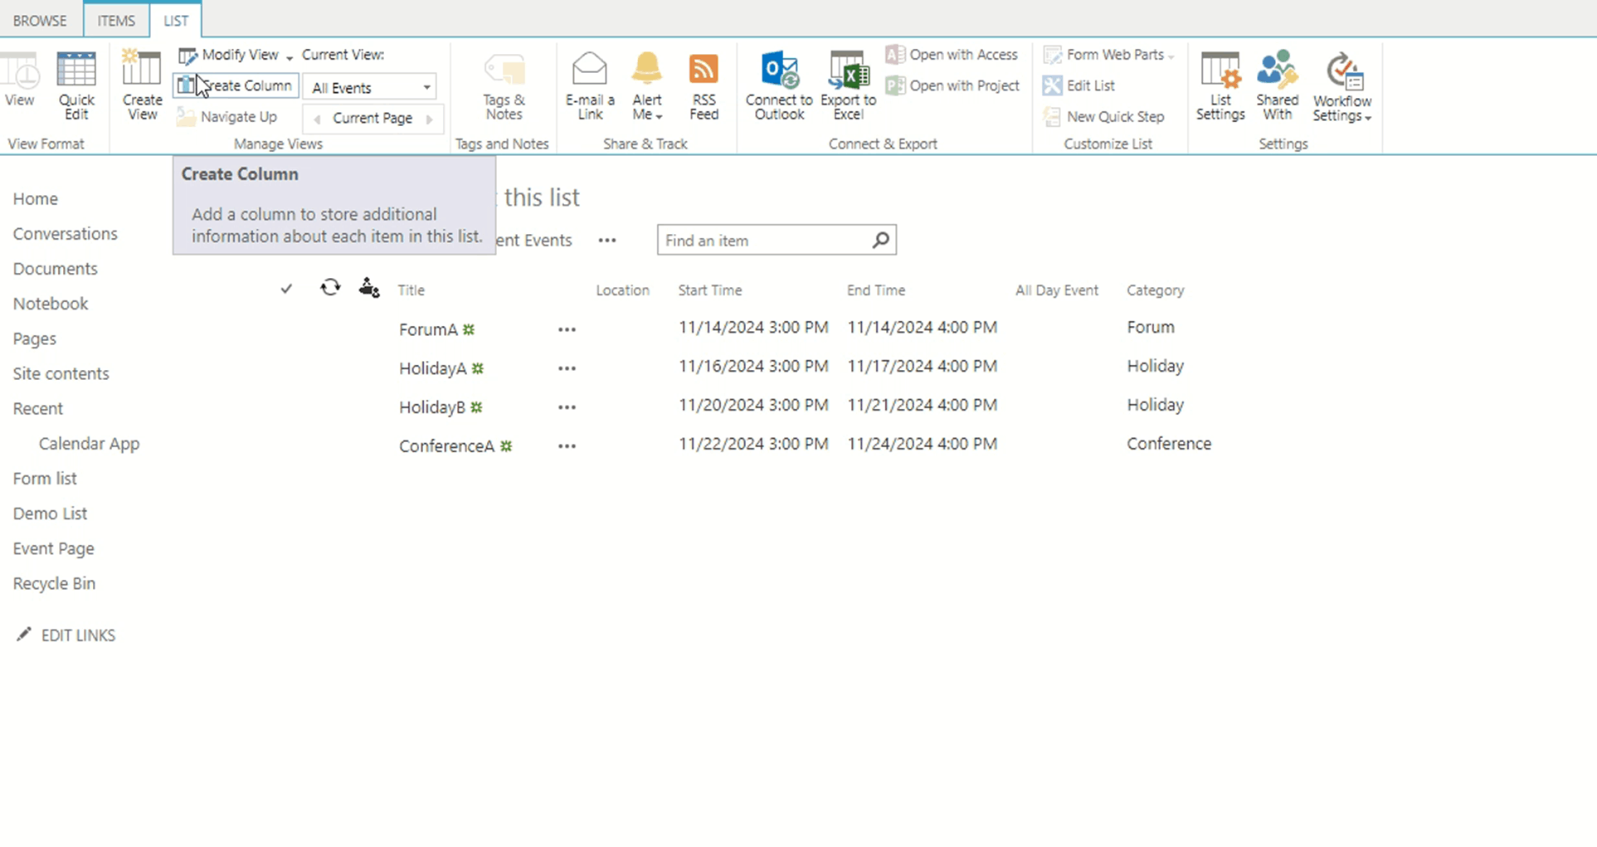Open the list with Project
Image resolution: width=1597 pixels, height=847 pixels.
coord(952,85)
